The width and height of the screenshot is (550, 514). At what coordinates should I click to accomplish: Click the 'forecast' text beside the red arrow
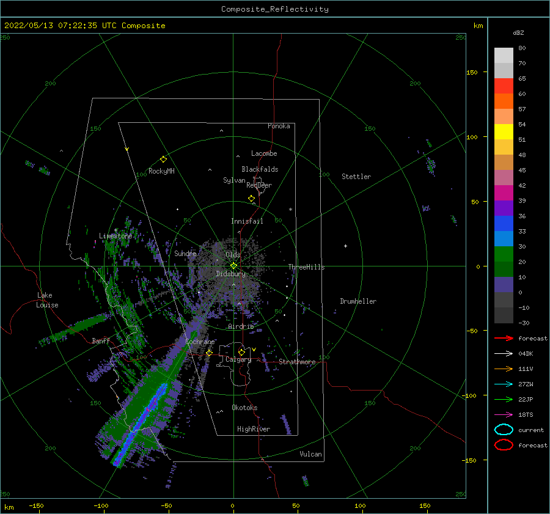click(532, 338)
